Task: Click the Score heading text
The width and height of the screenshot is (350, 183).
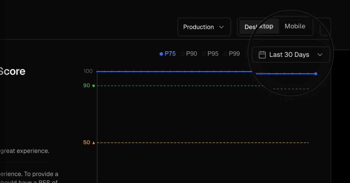Action: [13, 71]
